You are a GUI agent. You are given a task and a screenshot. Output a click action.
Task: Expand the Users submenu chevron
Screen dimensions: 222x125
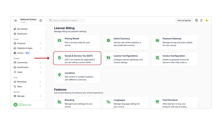click(x=40, y=72)
